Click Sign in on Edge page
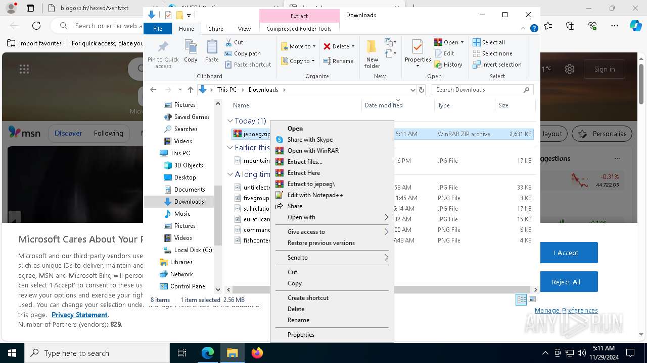 point(605,69)
